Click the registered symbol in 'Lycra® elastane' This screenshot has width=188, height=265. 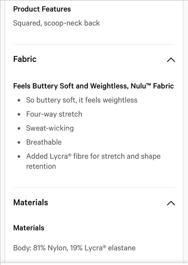[x=105, y=246]
